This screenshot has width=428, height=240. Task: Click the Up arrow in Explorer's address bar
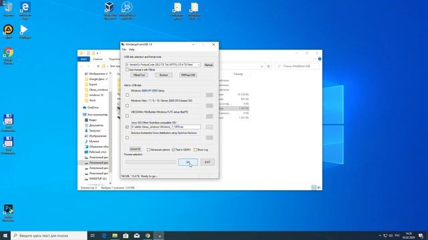pos(98,66)
